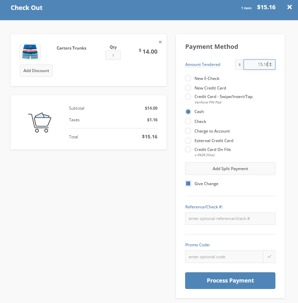This screenshot has height=303, width=298.
Task: Click the Subtotal $14.00 value
Action: [151, 108]
